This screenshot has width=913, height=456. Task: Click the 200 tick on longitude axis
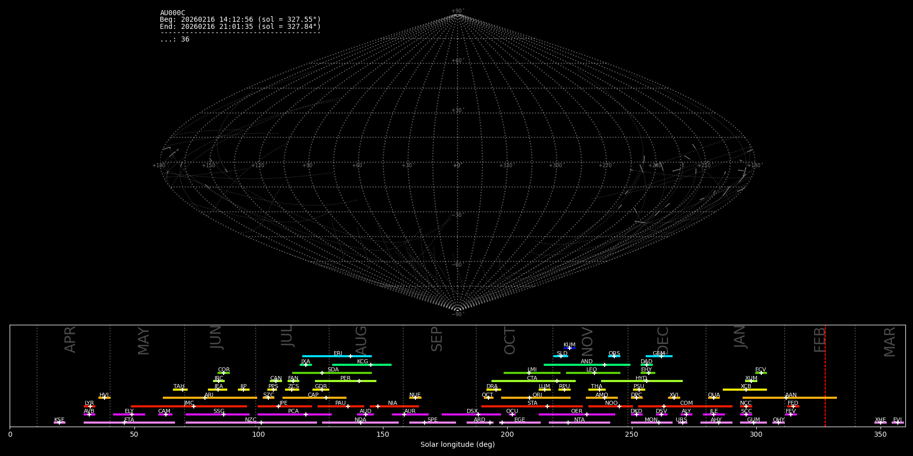(x=507, y=434)
